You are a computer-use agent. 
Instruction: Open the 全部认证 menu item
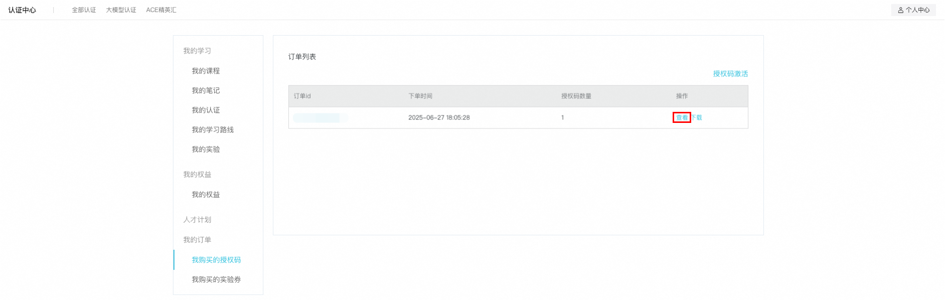point(84,10)
